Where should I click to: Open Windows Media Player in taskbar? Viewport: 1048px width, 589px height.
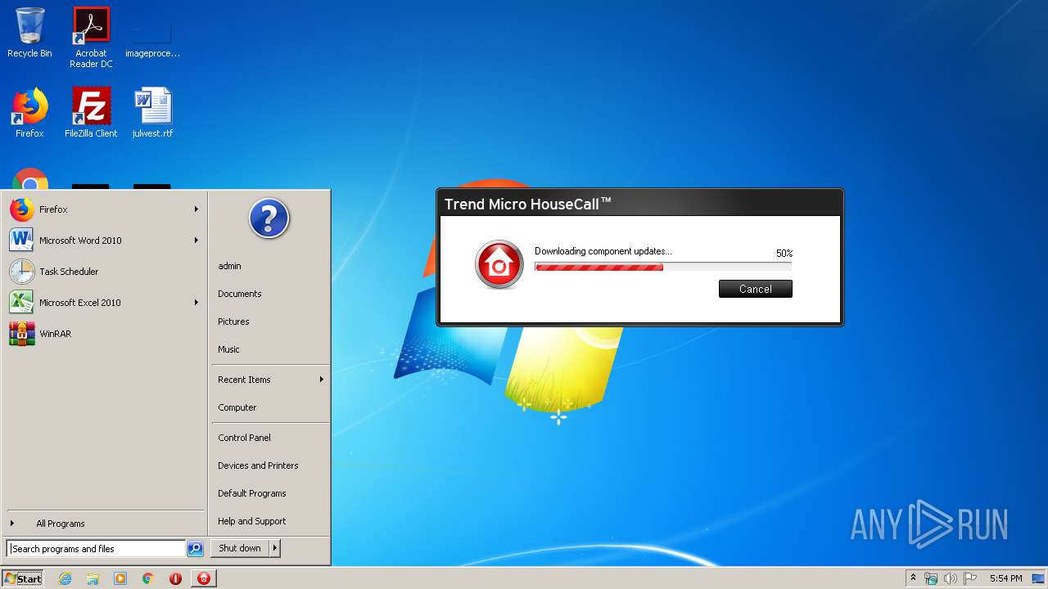click(x=120, y=578)
